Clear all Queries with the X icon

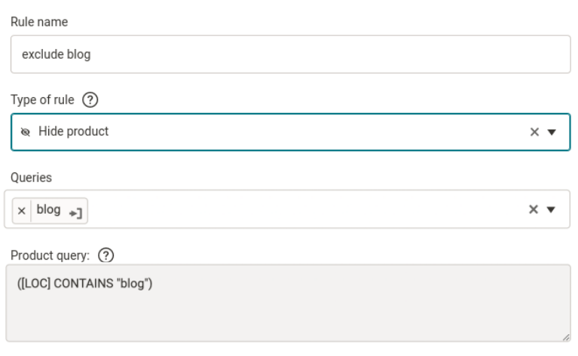coord(533,209)
